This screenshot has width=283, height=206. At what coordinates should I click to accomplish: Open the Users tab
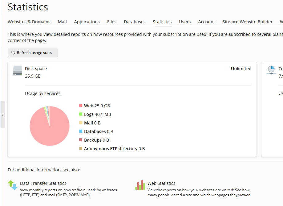[185, 22]
